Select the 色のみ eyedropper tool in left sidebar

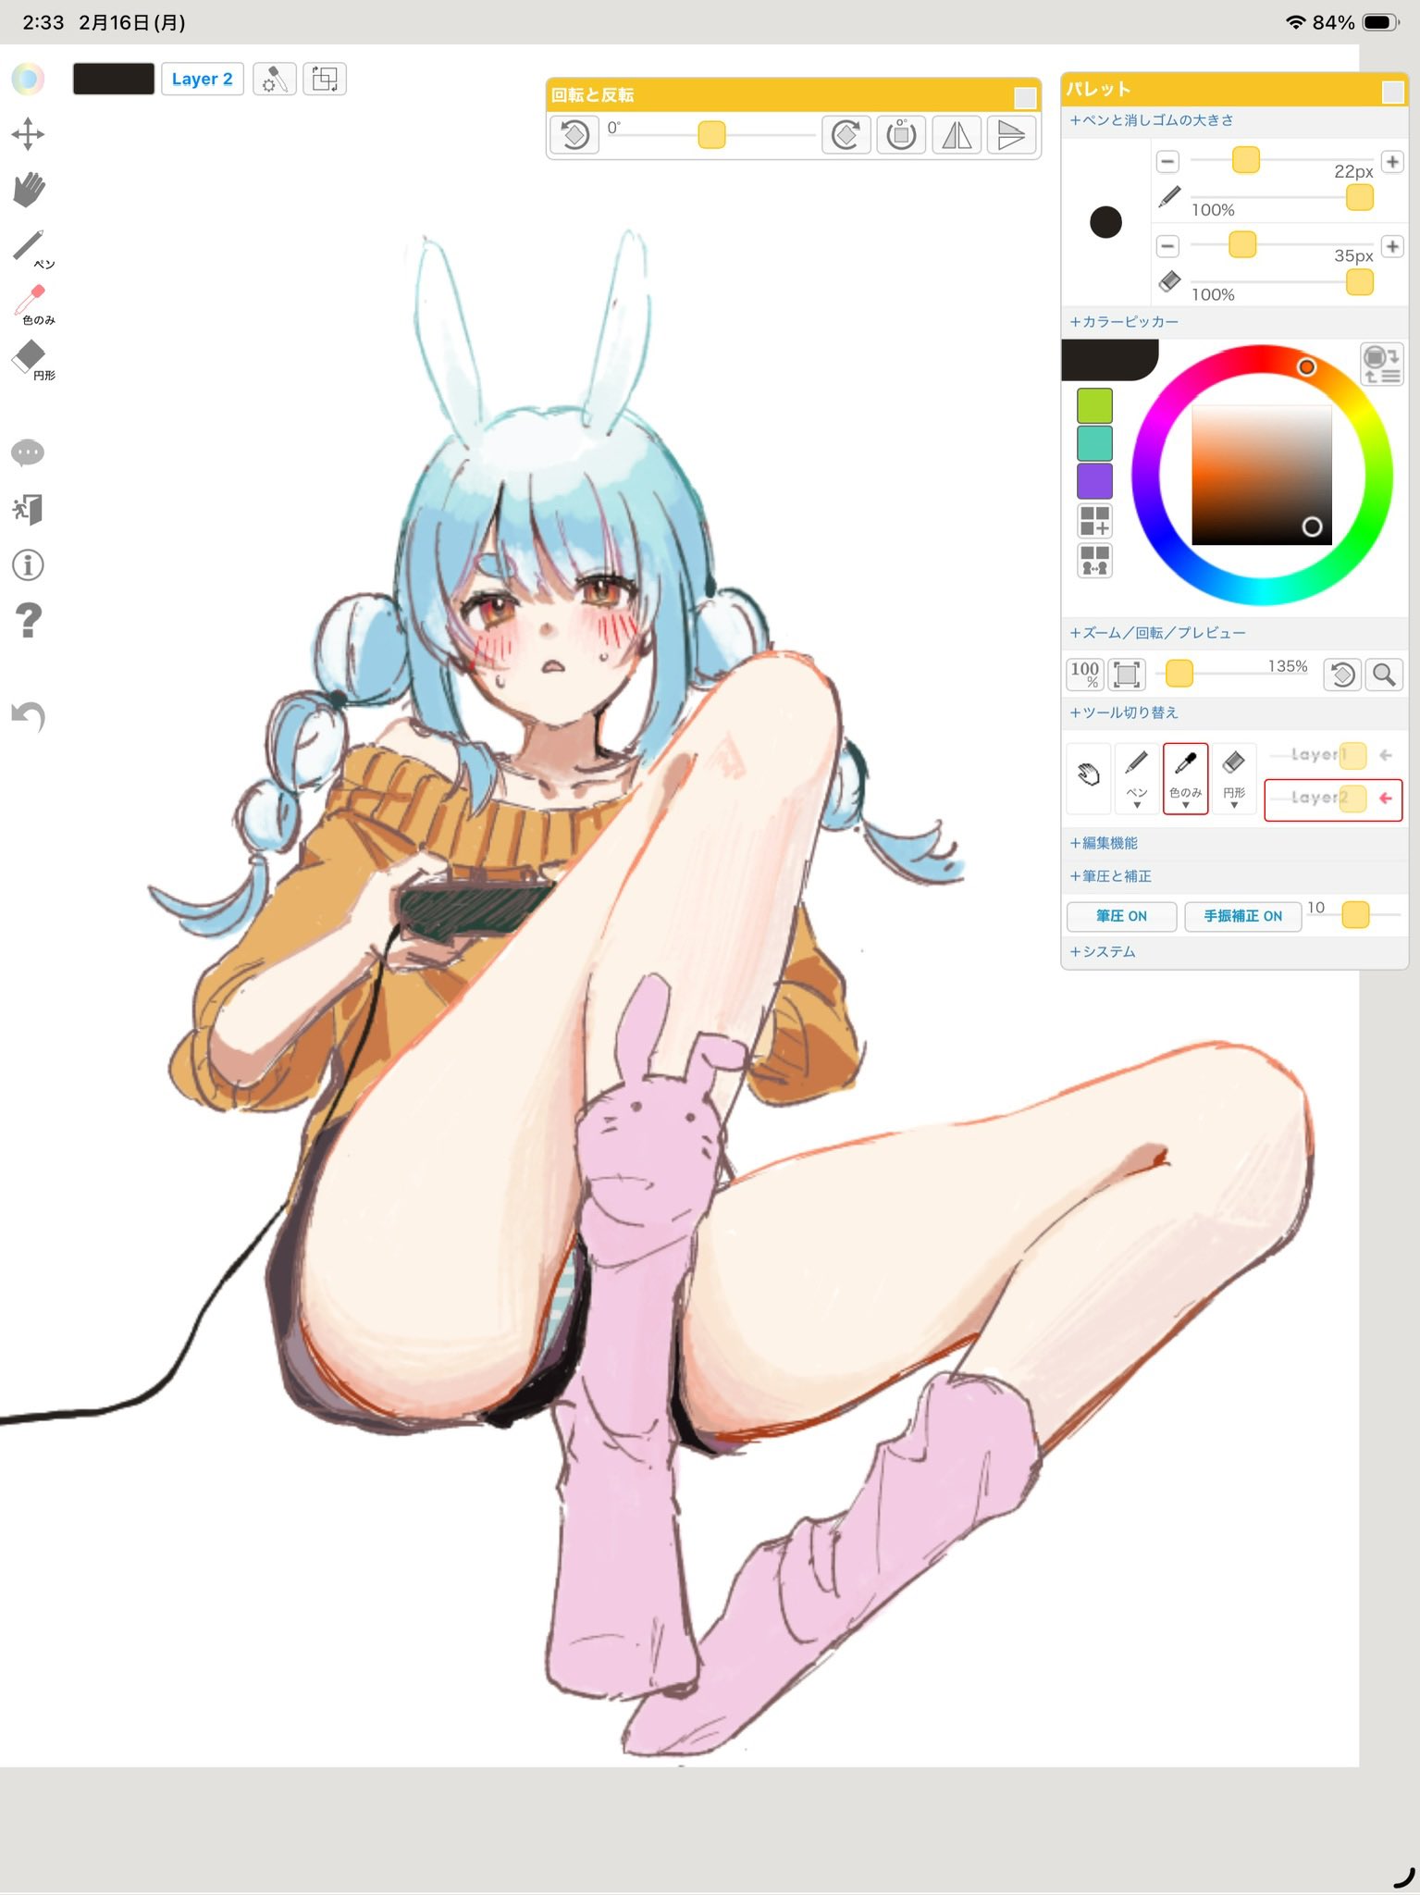pyautogui.click(x=32, y=303)
